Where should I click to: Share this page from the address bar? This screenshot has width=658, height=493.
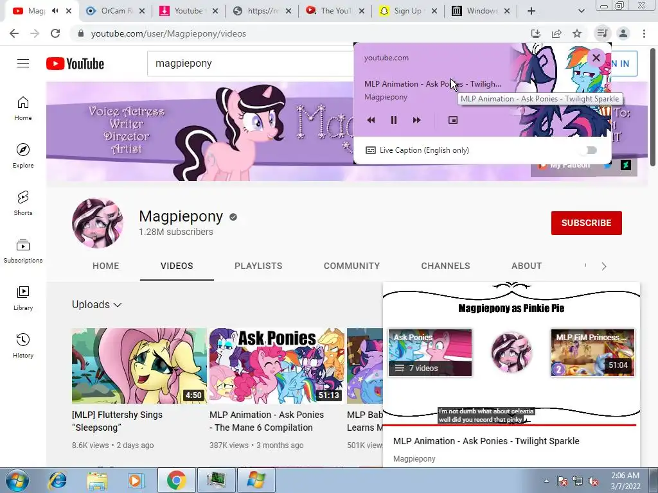556,33
